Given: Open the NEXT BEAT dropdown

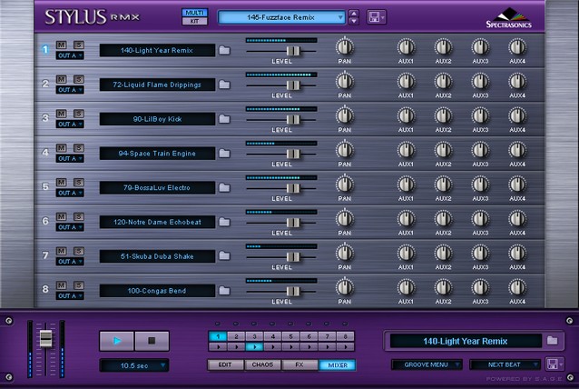Looking at the screenshot, I should [505, 364].
